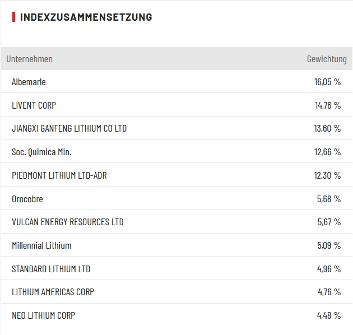
Task: Select the Albemarle company row
Action: point(29,82)
